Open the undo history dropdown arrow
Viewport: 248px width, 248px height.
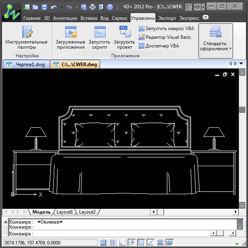(x=62, y=7)
